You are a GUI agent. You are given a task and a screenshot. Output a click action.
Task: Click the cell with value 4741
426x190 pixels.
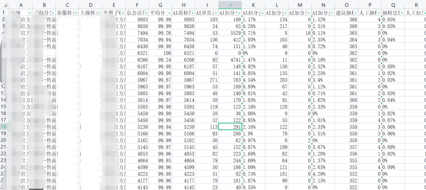coord(230,60)
